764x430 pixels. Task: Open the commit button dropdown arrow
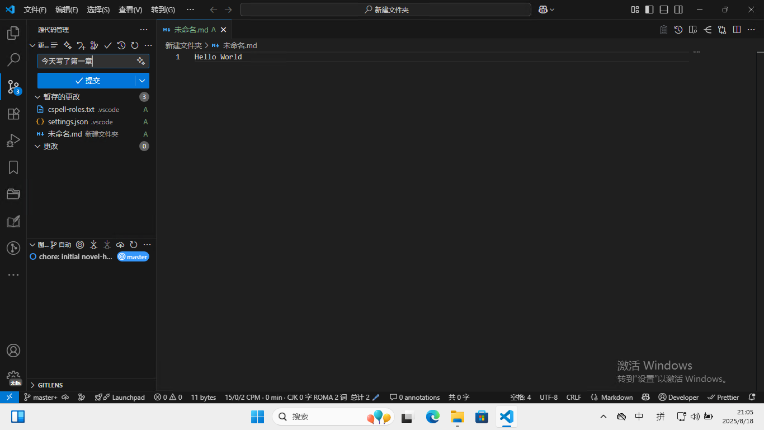(142, 81)
